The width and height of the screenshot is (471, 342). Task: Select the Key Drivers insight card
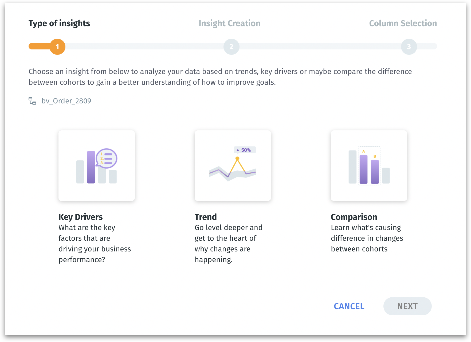click(97, 166)
